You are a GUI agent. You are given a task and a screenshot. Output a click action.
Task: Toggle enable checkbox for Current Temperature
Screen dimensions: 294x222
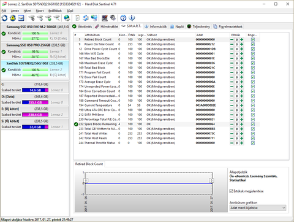click(x=253, y=105)
